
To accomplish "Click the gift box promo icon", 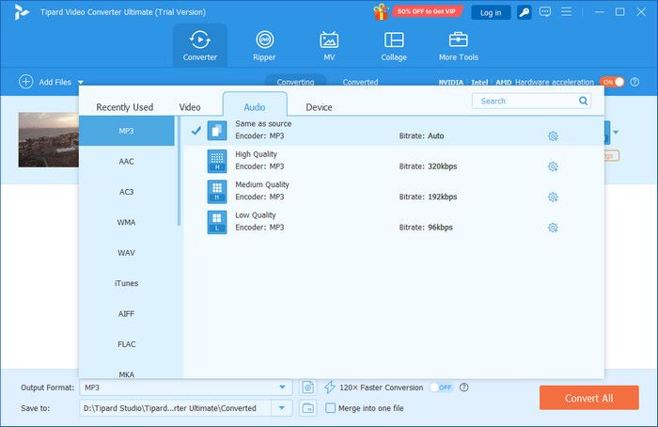I will (381, 11).
